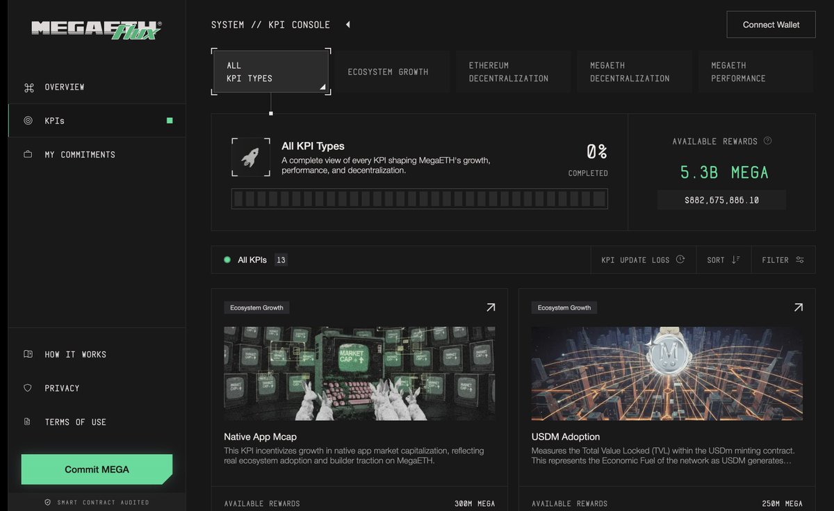Click the My Commitments briefcase icon
Image resolution: width=834 pixels, height=511 pixels.
(x=28, y=155)
